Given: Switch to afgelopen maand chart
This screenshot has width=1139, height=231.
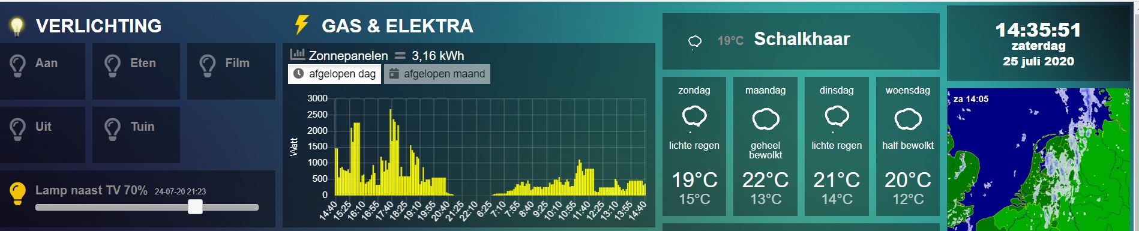Looking at the screenshot, I should point(437,74).
